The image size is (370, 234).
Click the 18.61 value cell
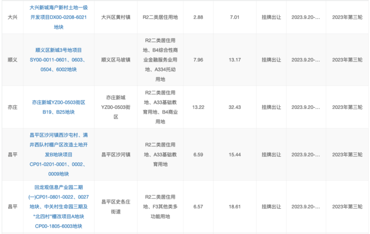234,206
